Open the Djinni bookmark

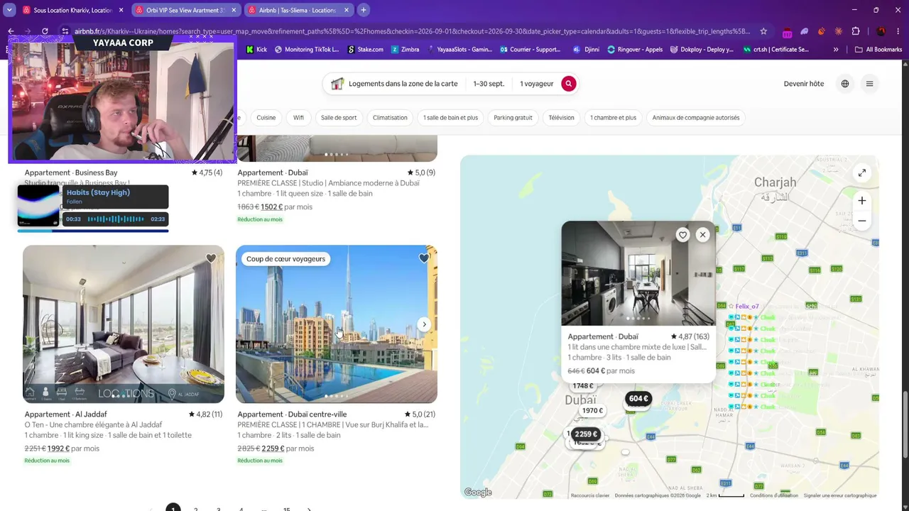coord(587,50)
